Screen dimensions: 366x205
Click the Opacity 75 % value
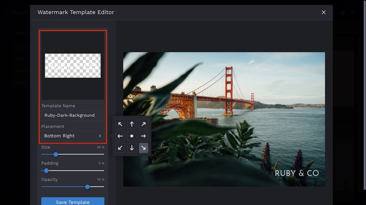pos(101,179)
